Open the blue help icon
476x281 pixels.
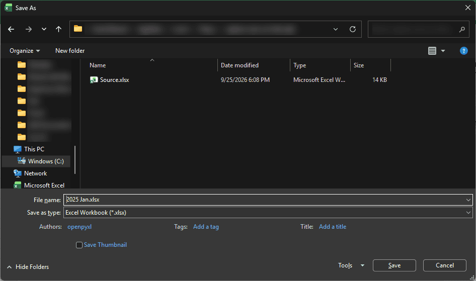[463, 51]
